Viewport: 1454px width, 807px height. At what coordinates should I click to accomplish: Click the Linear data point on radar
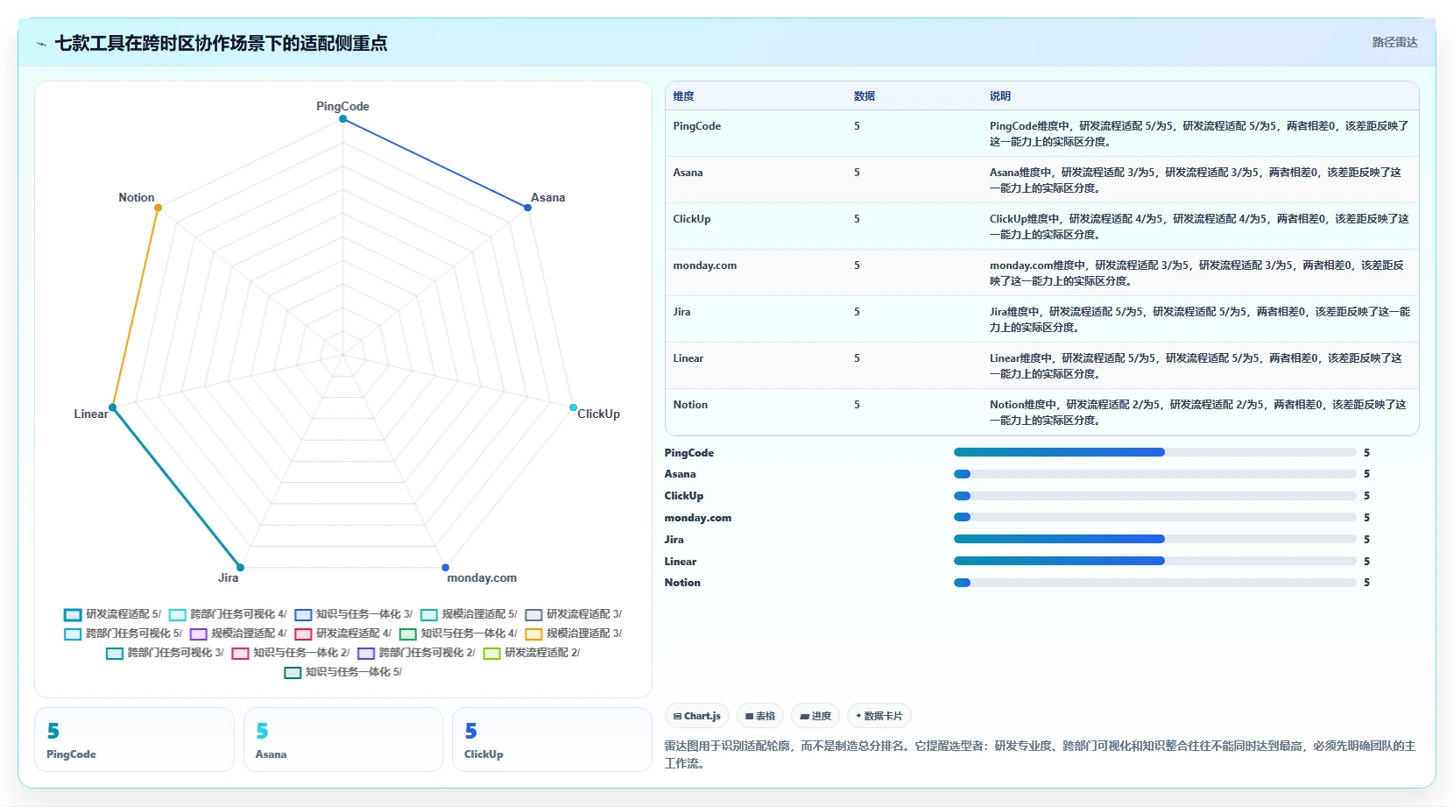(x=112, y=407)
